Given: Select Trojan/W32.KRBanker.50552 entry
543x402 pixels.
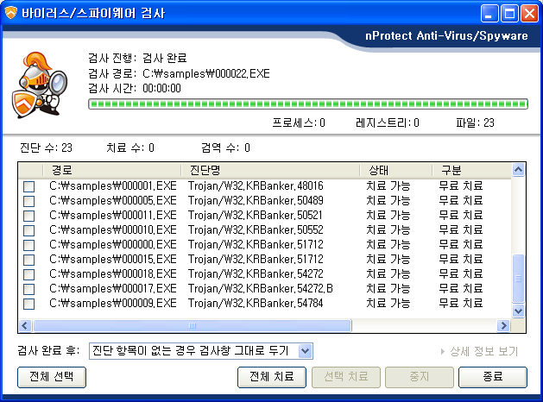Looking at the screenshot, I should coord(256,230).
